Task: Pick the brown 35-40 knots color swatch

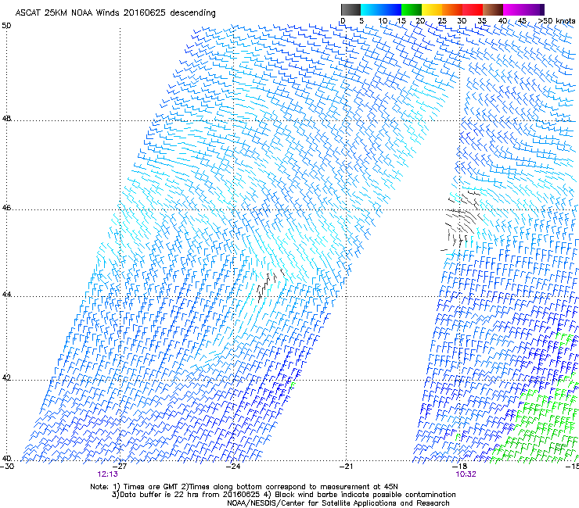Action: (x=493, y=9)
